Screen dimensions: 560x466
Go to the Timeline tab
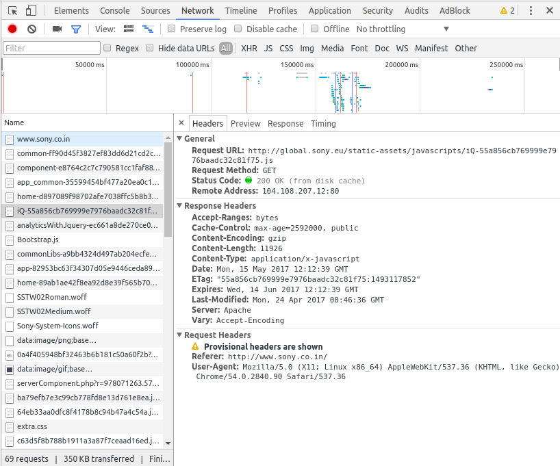(241, 11)
